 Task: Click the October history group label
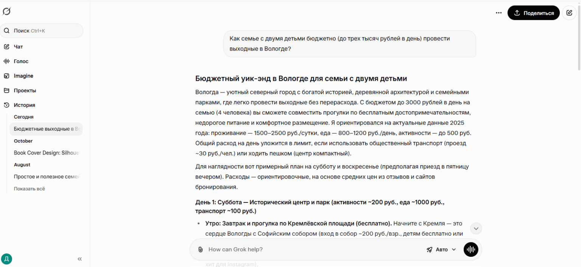coord(23,141)
